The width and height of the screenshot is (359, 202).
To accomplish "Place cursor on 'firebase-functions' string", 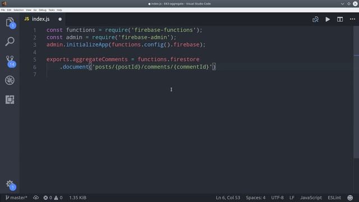I will point(163,30).
